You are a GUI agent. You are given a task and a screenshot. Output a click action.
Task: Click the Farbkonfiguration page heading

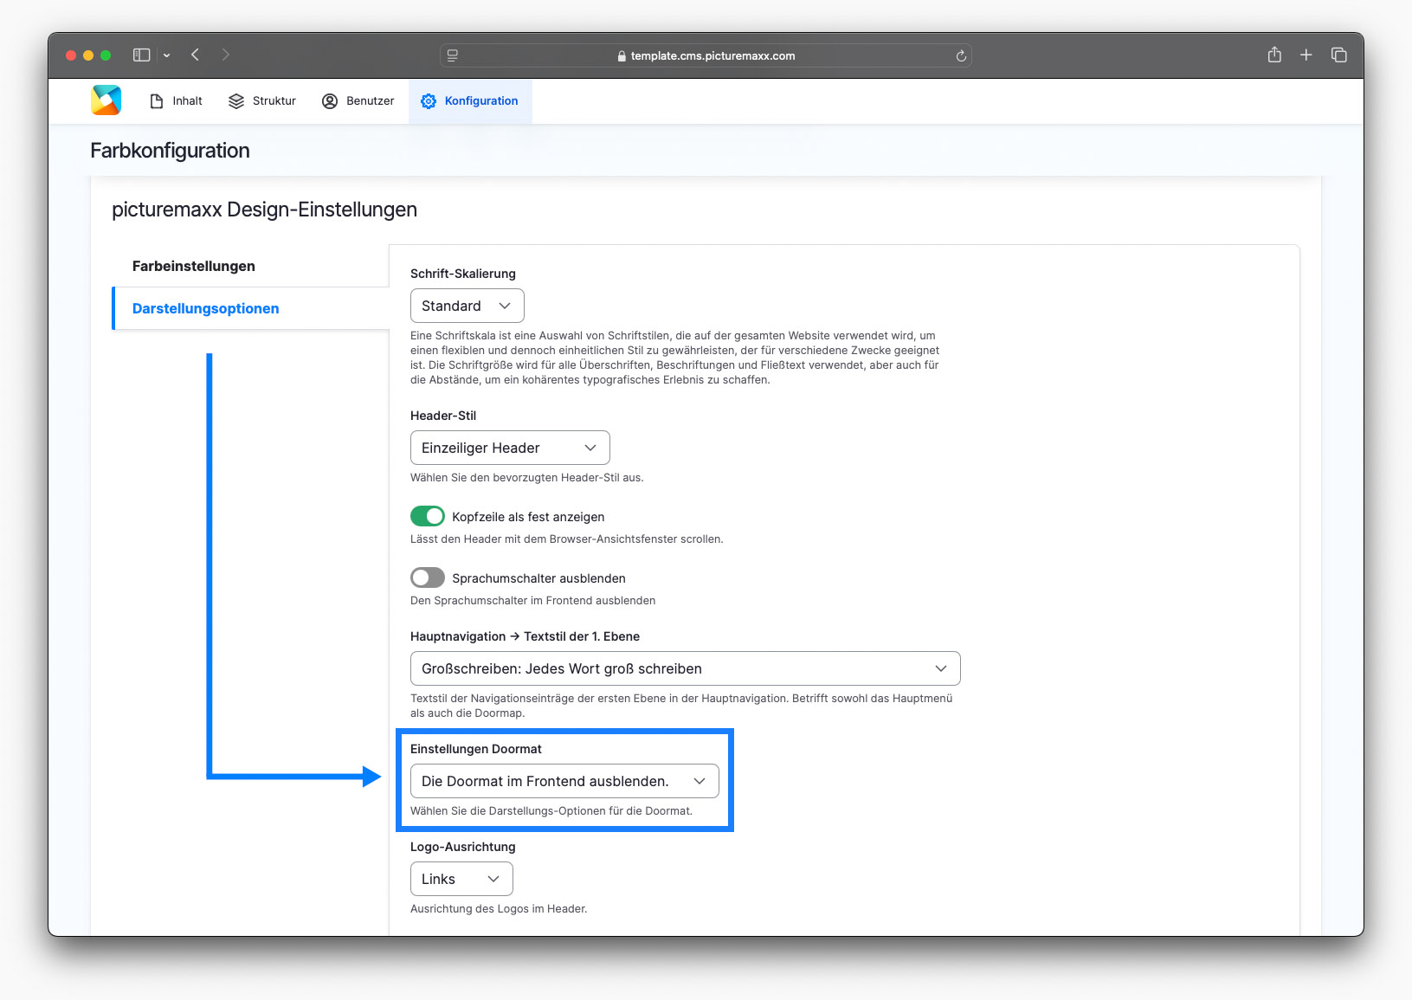coord(170,151)
